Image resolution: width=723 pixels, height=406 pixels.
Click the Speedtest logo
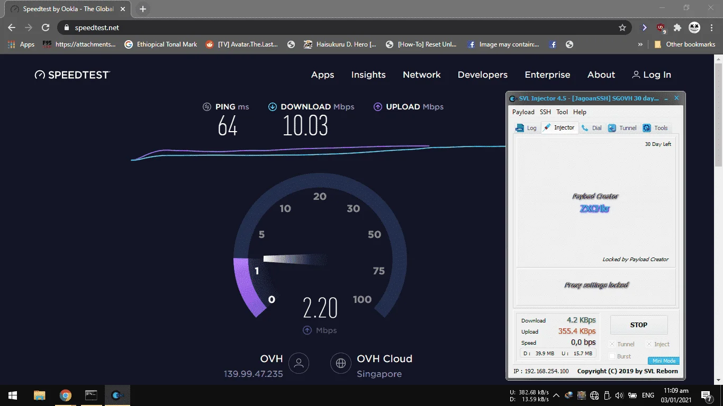point(72,75)
